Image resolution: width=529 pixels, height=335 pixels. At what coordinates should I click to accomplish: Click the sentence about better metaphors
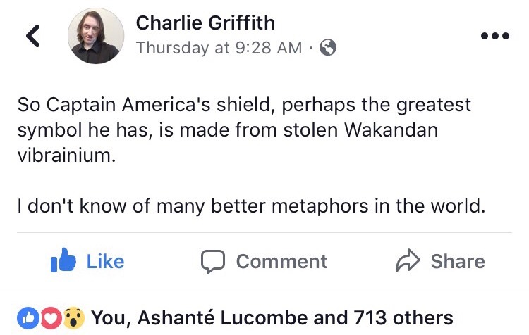click(251, 207)
